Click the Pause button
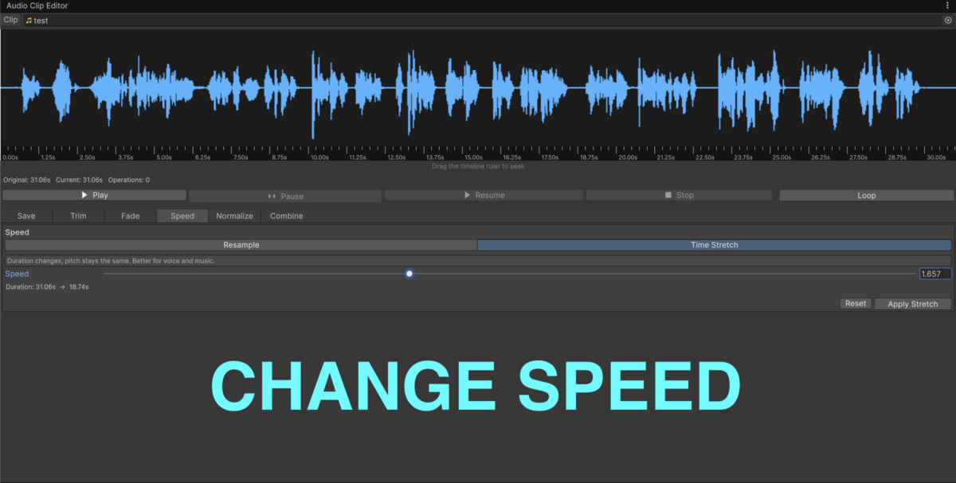Viewport: 956px width, 483px height. [x=285, y=196]
